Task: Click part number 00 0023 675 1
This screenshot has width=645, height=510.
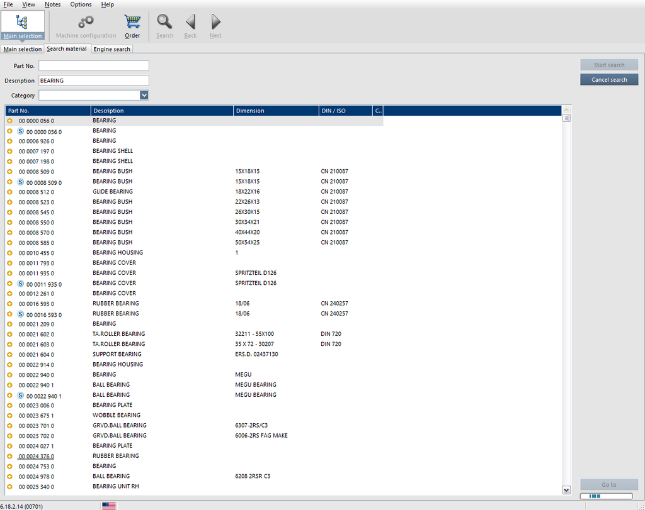Action: pos(36,416)
